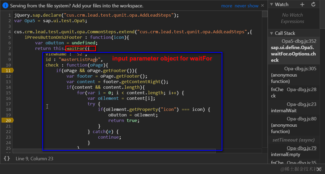Image resolution: width=325 pixels, height=174 pixels.
Task: Pretty-print the source with the braces icon
Action: [7, 158]
